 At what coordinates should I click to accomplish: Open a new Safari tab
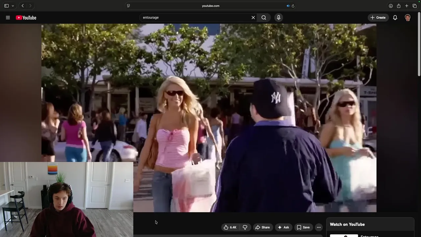point(407,6)
